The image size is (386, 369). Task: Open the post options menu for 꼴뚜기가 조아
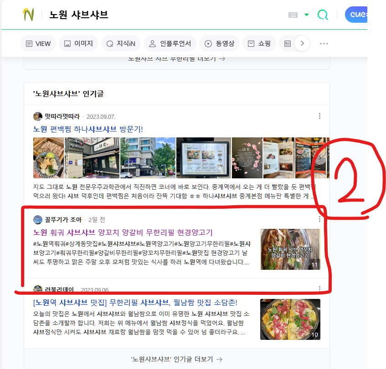(319, 219)
